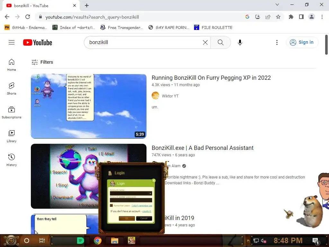This screenshot has width=329, height=247.
Task: Open Home in the sidebar
Action: (x=12, y=65)
